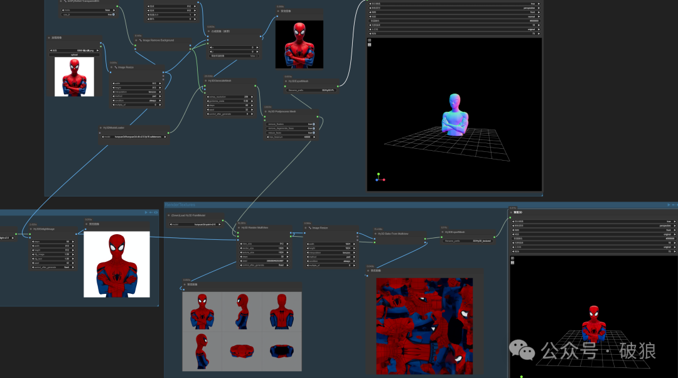Toggle reduce_faces in Hy3D Postprocess Mesh
This screenshot has height=378, width=678.
click(x=313, y=132)
